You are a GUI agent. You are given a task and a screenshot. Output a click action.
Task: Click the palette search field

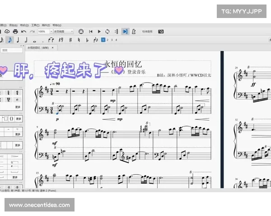[11, 50]
